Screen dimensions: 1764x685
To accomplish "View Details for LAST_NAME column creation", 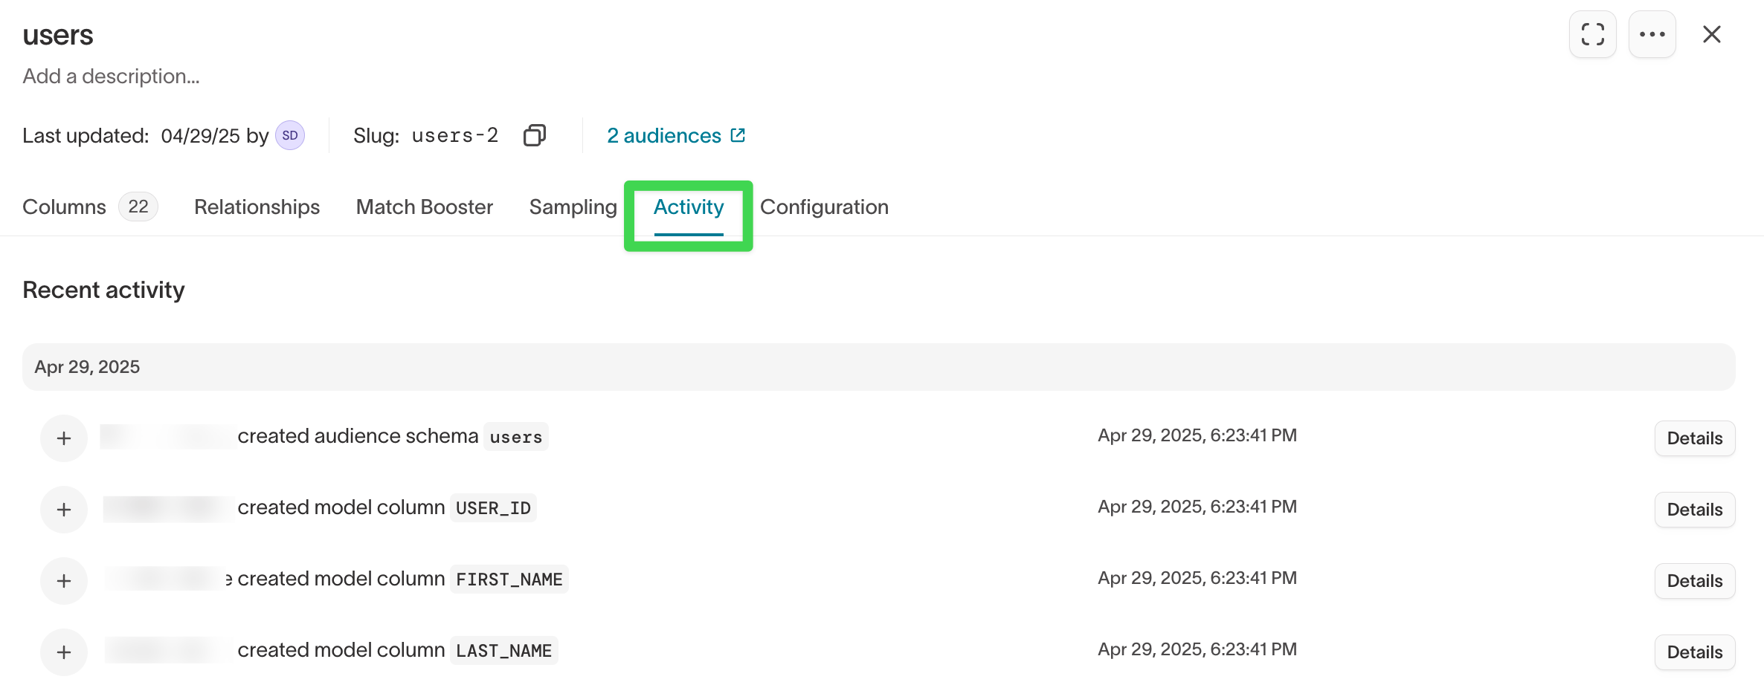I will pos(1695,652).
